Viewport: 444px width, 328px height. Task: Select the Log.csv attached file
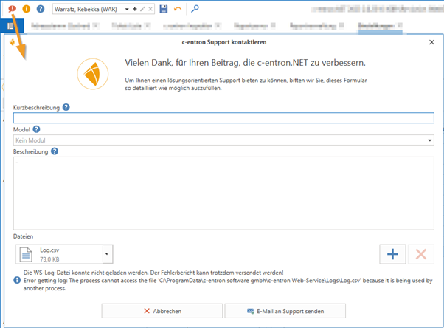click(59, 254)
